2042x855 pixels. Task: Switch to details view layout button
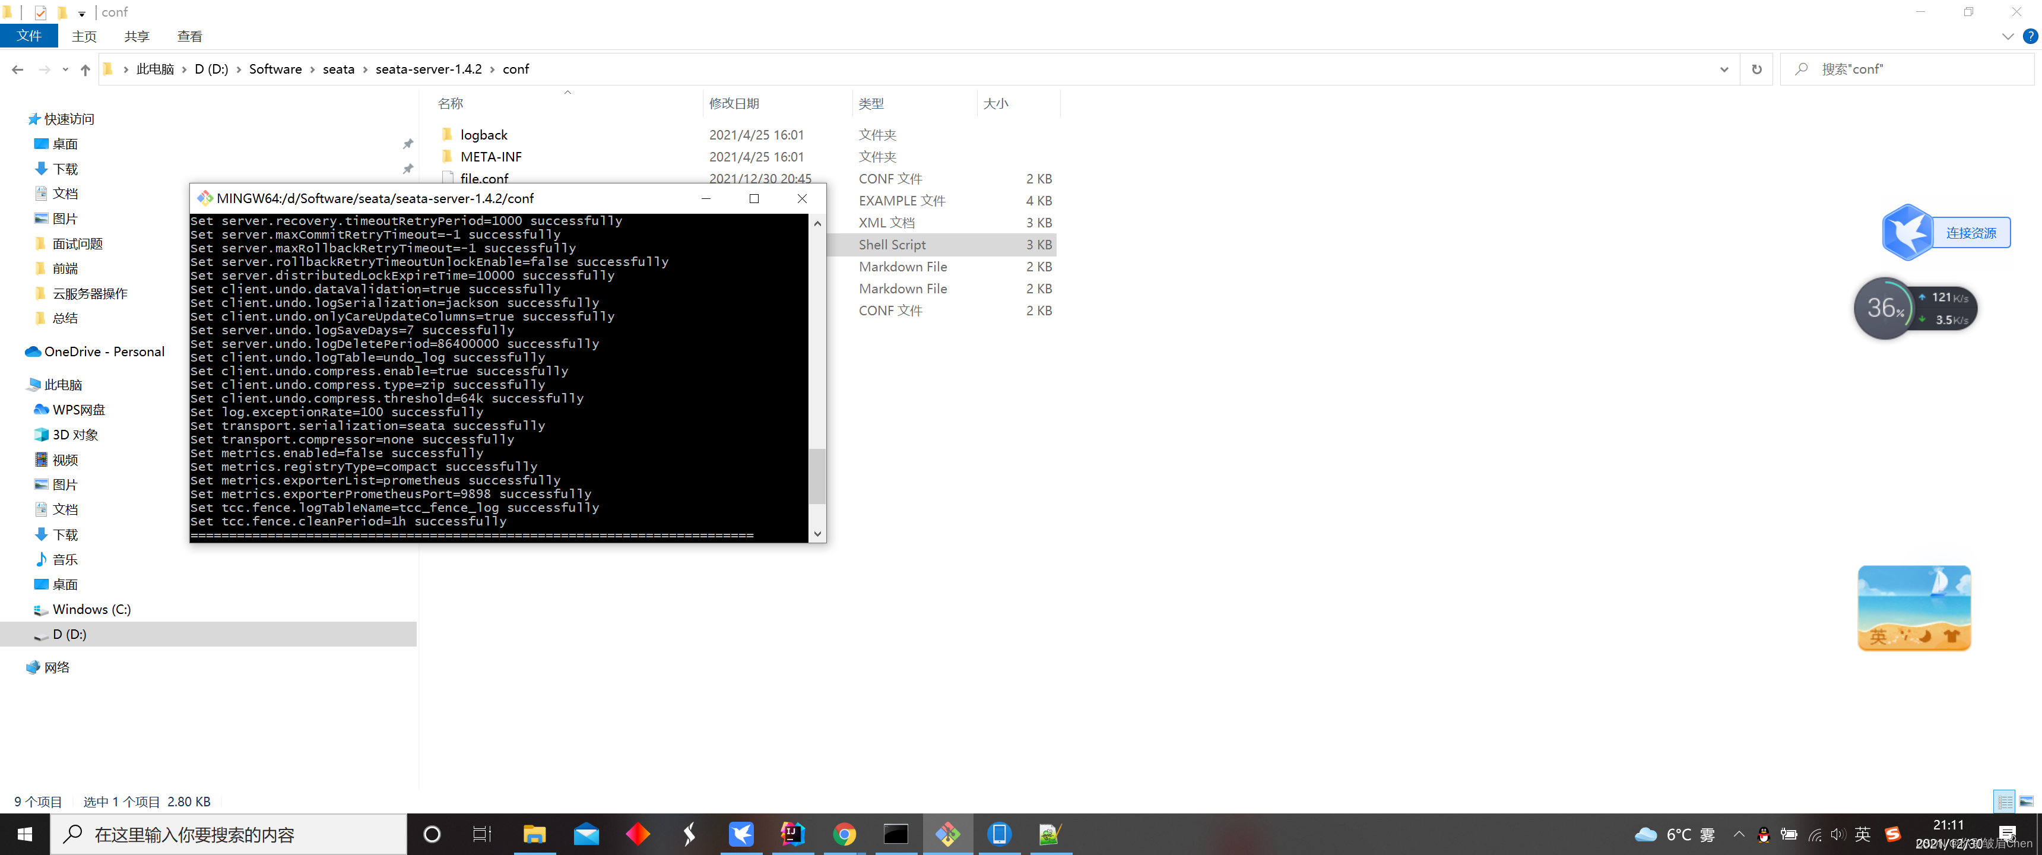(x=2004, y=801)
